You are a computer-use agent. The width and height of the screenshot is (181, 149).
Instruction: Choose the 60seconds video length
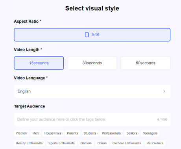click(x=146, y=63)
